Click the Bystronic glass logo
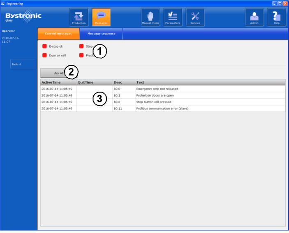 tap(23, 17)
